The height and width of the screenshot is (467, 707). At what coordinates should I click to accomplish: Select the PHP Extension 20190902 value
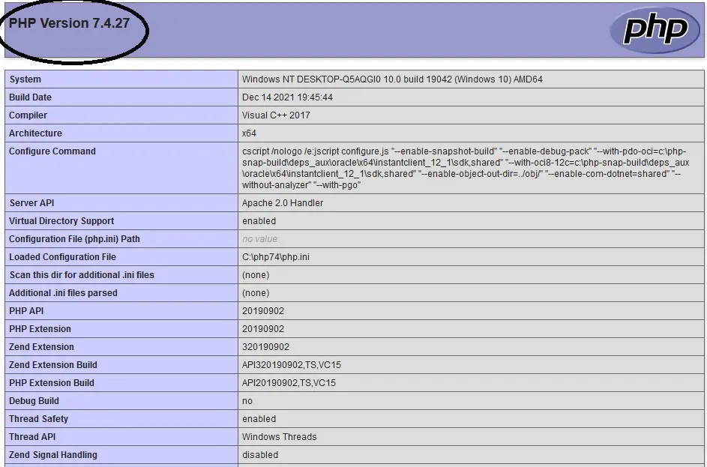tap(263, 330)
